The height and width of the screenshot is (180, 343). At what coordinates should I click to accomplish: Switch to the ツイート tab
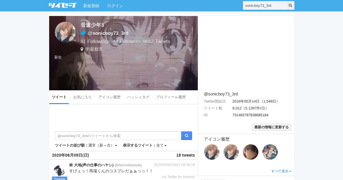click(59, 97)
